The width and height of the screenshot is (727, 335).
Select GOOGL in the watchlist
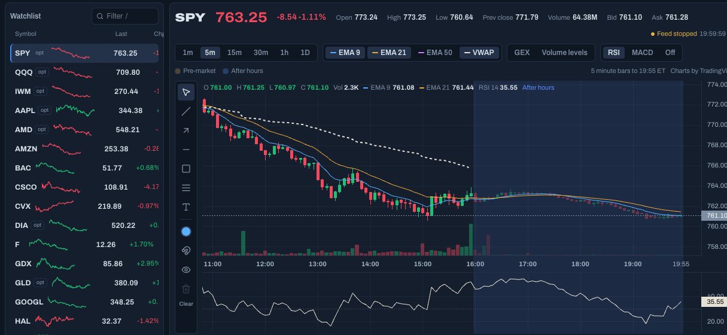click(84, 302)
